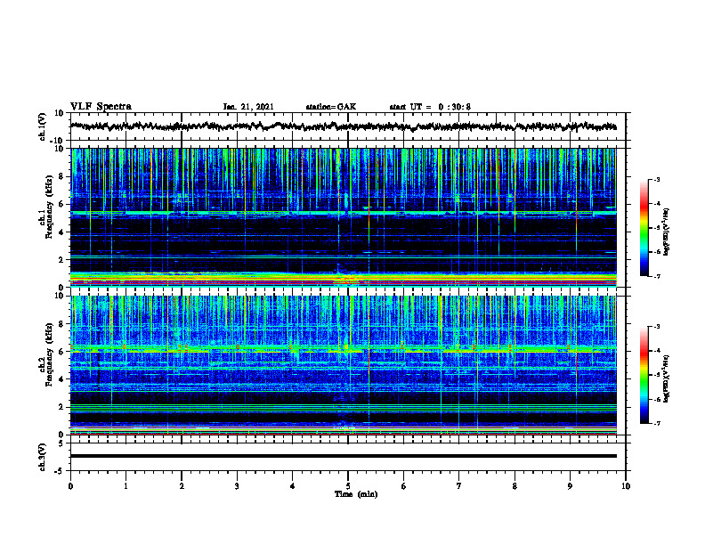Click the time axis tick label "10"
Image resolution: width=705 pixels, height=545 pixels.
(626, 486)
